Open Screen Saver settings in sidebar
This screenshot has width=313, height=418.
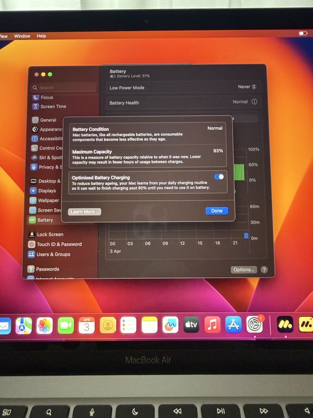pyautogui.click(x=45, y=210)
